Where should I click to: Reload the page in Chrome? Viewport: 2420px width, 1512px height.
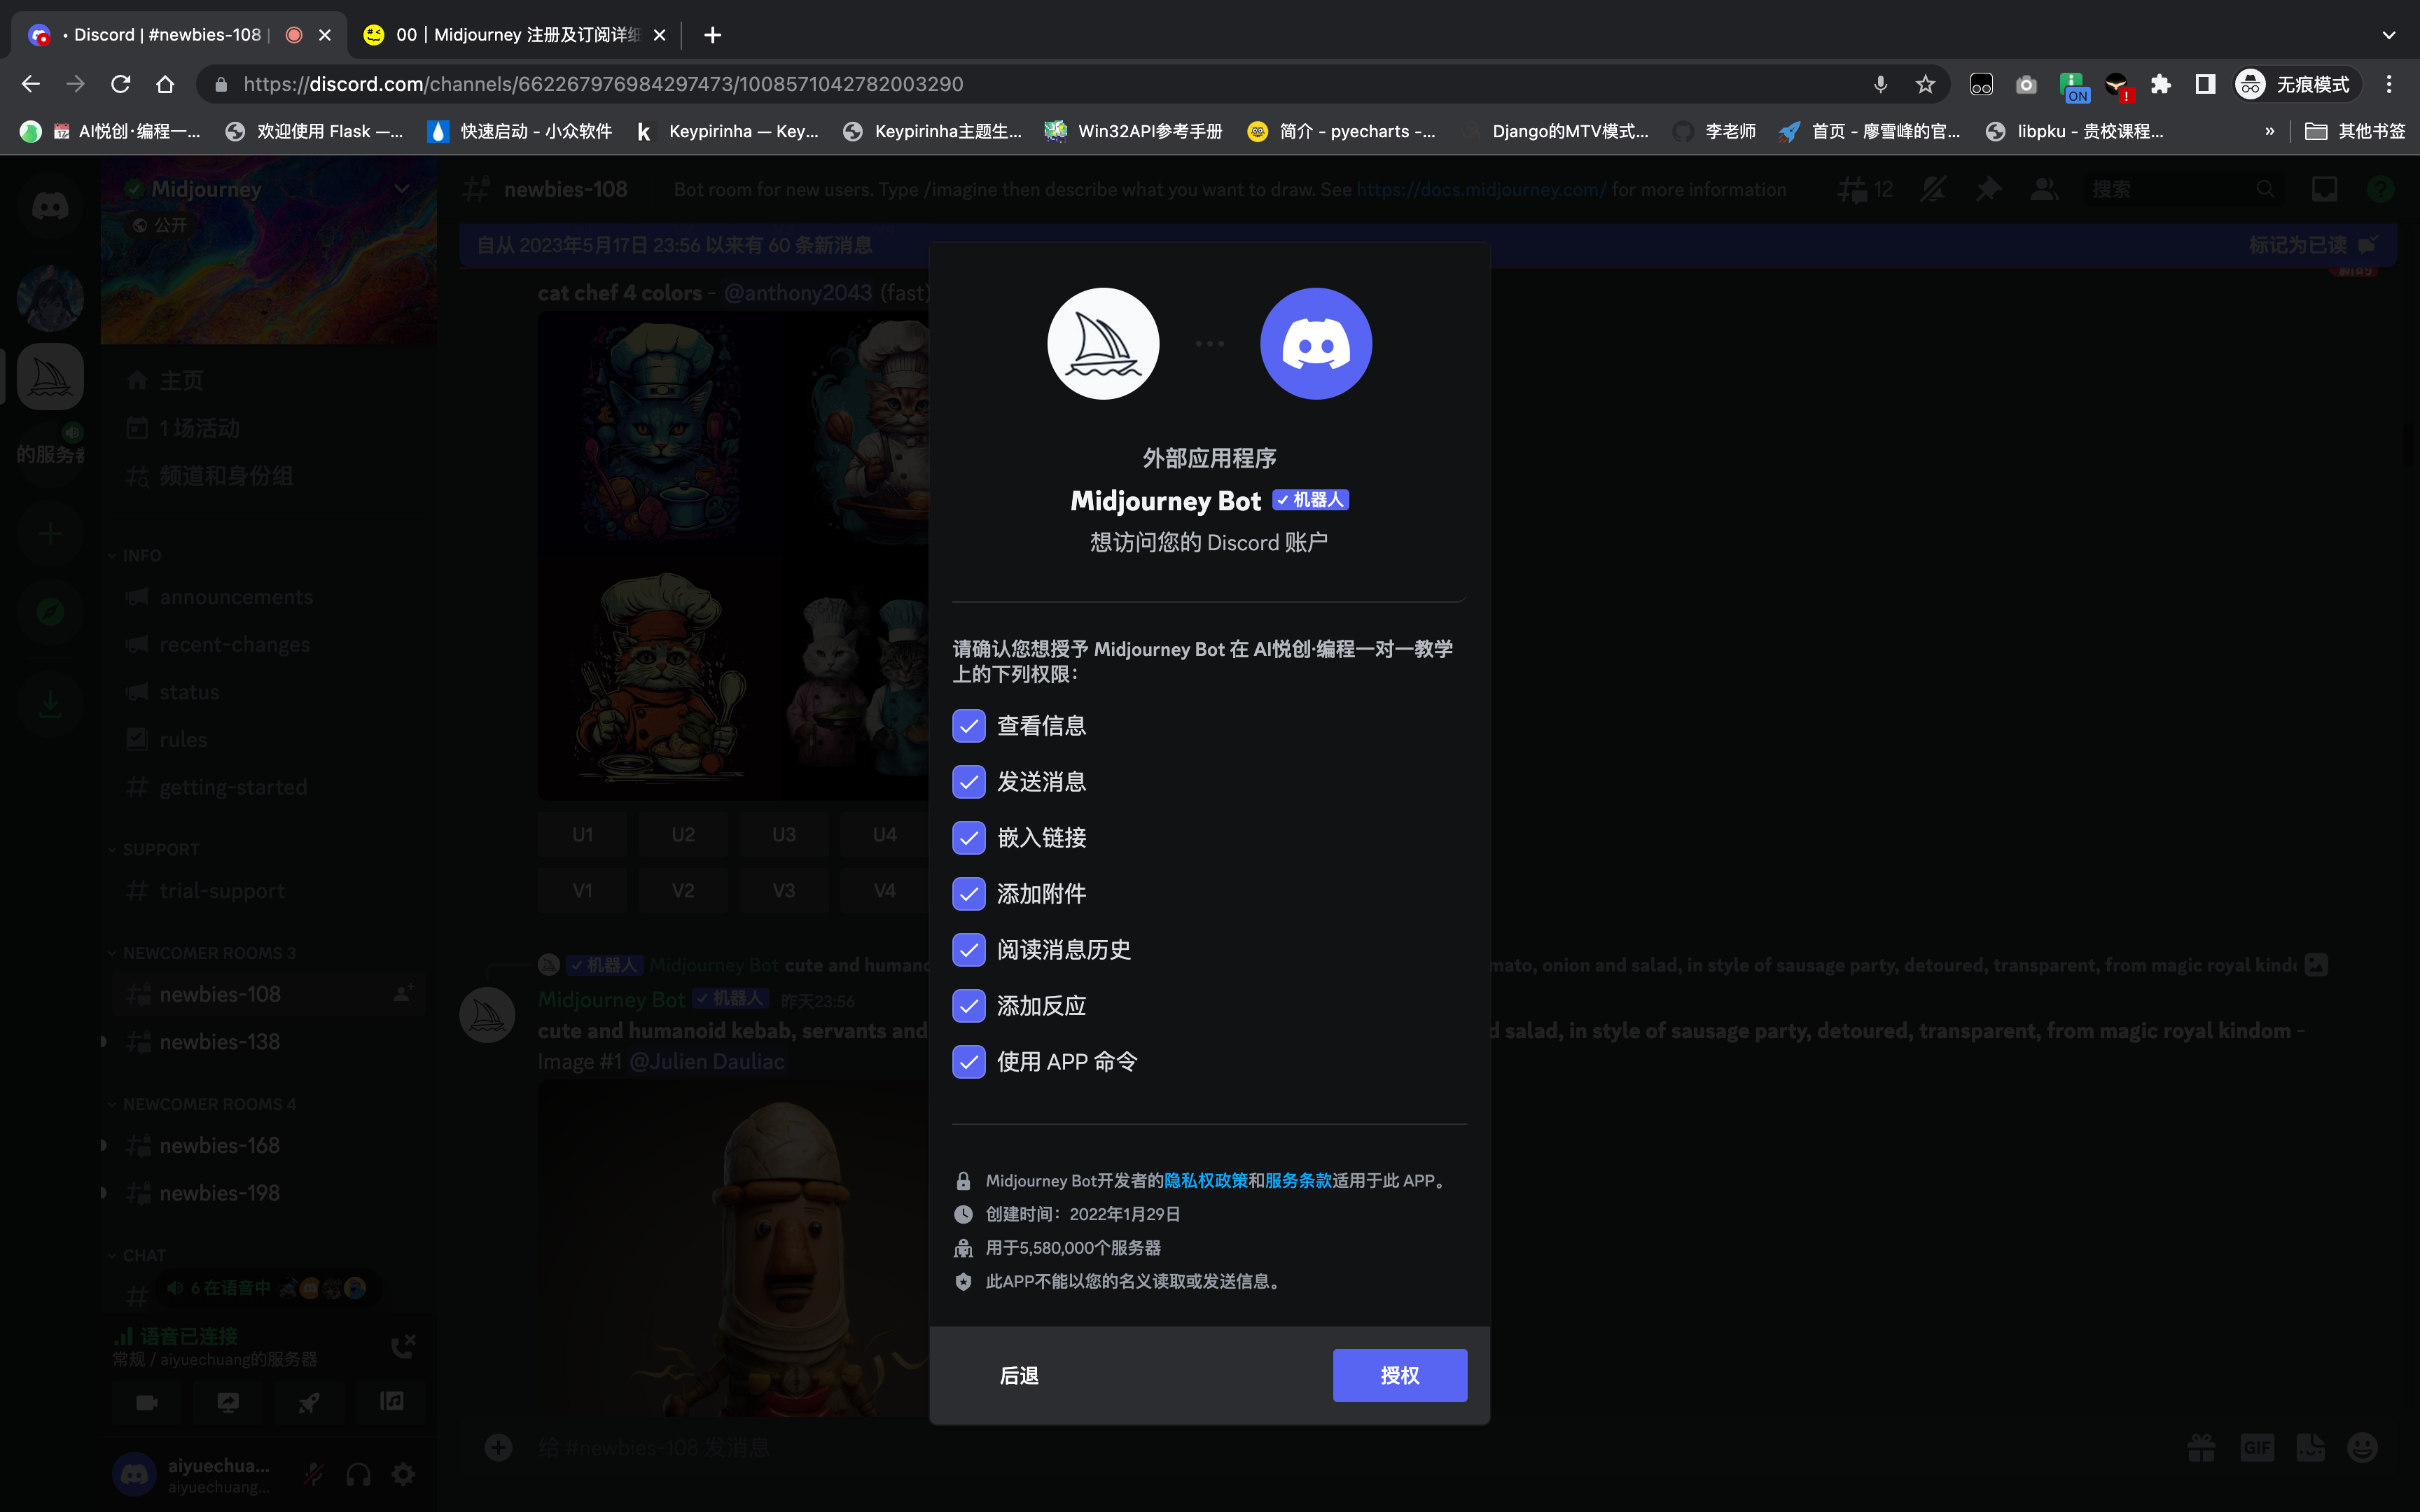pyautogui.click(x=120, y=84)
